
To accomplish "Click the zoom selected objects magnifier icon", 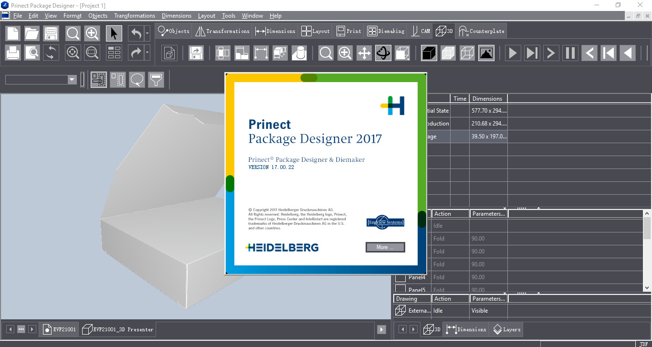I will [x=73, y=53].
